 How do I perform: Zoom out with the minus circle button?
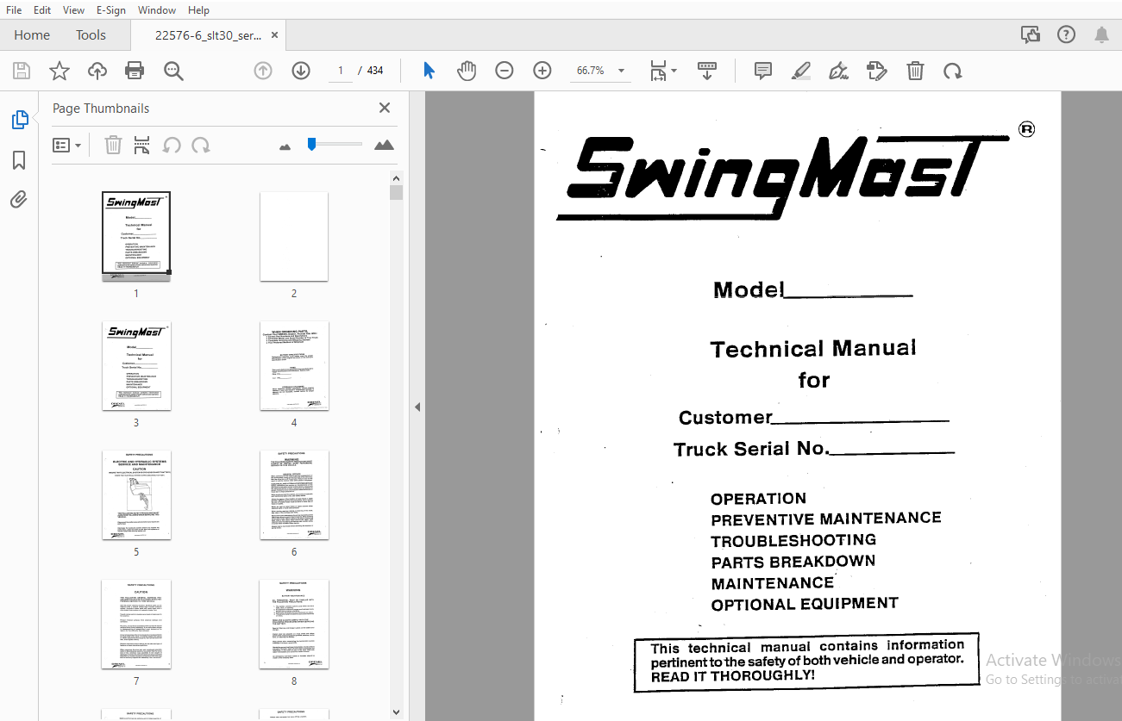(505, 71)
